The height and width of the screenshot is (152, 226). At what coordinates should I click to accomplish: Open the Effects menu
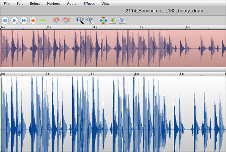[x=89, y=4]
